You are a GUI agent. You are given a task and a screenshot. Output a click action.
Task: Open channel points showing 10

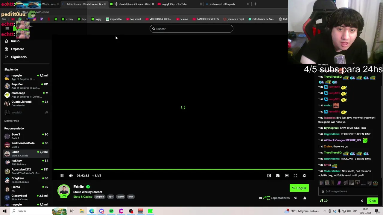323,201
